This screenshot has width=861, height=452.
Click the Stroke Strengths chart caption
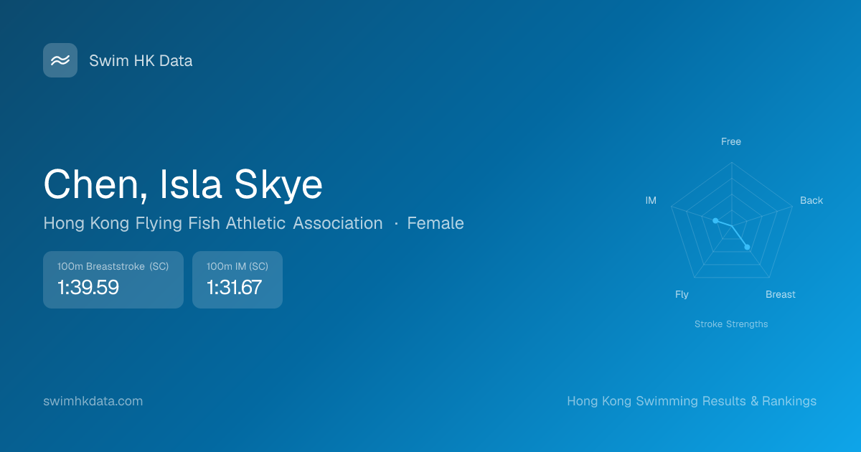pyautogui.click(x=731, y=324)
